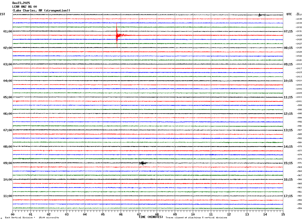Click the TIME (MINUTES) axis label

click(x=151, y=217)
